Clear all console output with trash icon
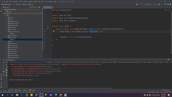This screenshot has height=97, width=172. (x=6, y=75)
